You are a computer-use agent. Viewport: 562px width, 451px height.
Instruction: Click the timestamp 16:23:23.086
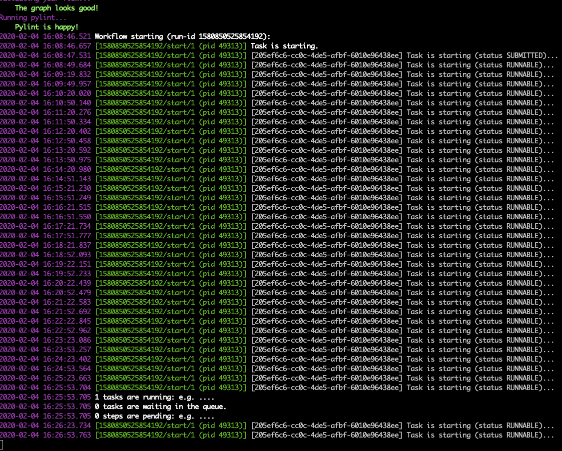[67, 340]
